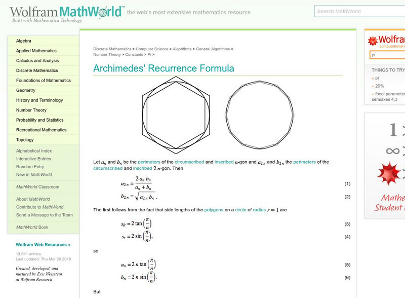405x298 pixels.
Task: Click the orange bullet beside "pi" suggestion
Action: pos(372,79)
